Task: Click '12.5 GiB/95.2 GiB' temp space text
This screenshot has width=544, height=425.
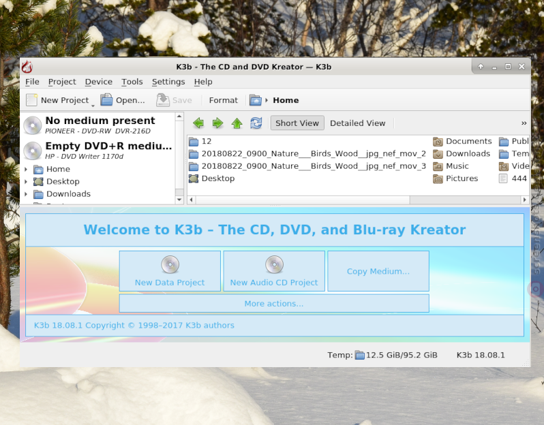Action: (x=402, y=356)
